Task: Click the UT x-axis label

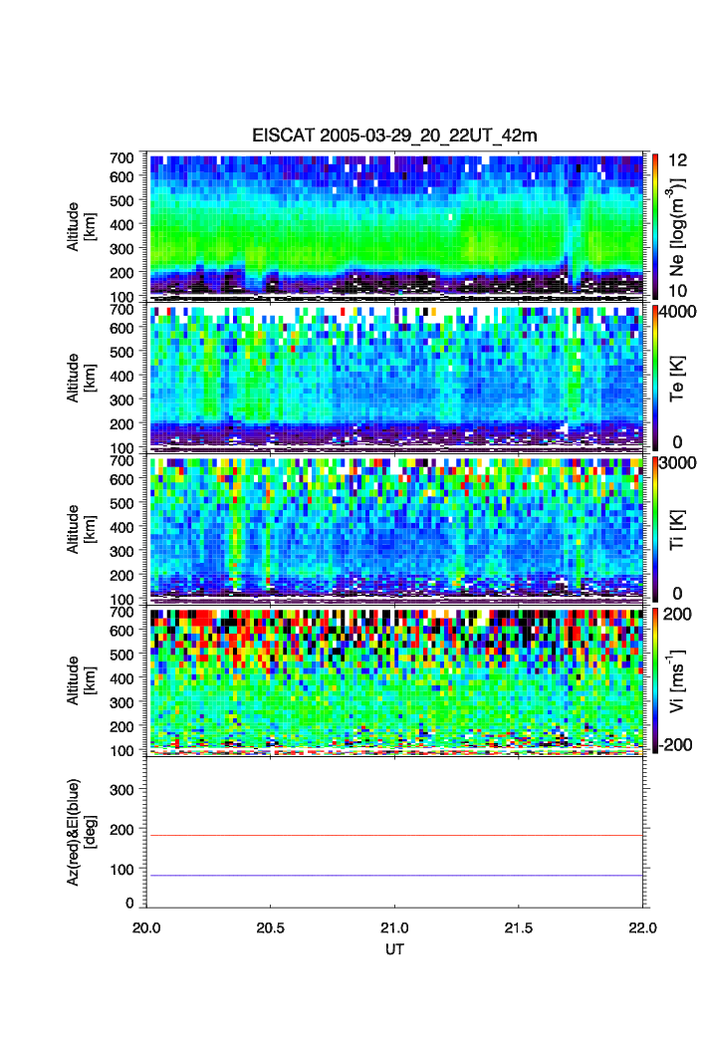Action: tap(395, 950)
